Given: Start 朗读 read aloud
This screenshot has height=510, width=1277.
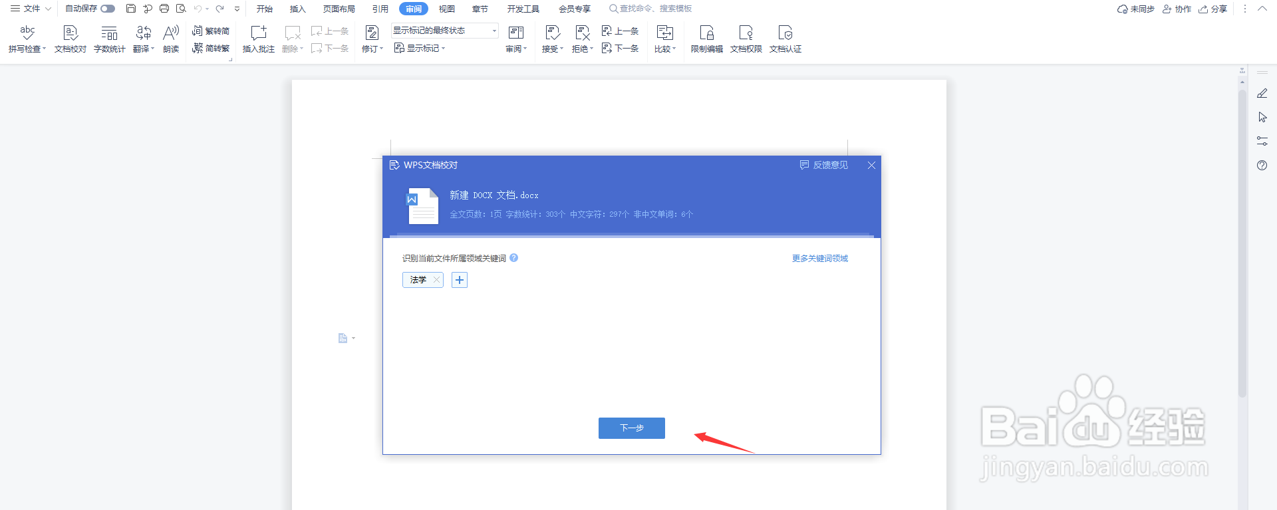Looking at the screenshot, I should tap(171, 39).
